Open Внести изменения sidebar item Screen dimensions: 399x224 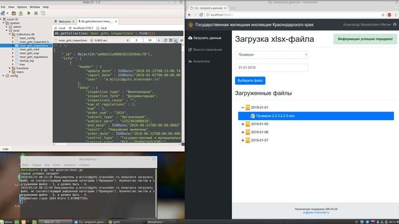pos(205,50)
